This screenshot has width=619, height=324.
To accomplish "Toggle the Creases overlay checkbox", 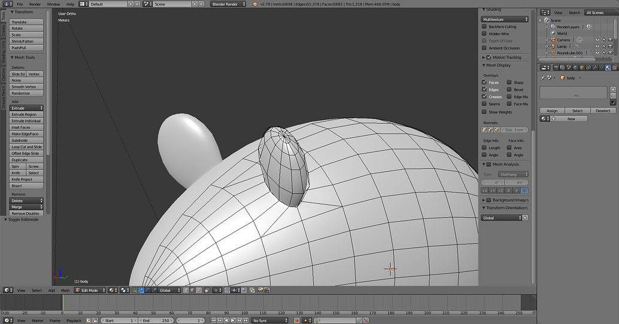I will tap(484, 97).
